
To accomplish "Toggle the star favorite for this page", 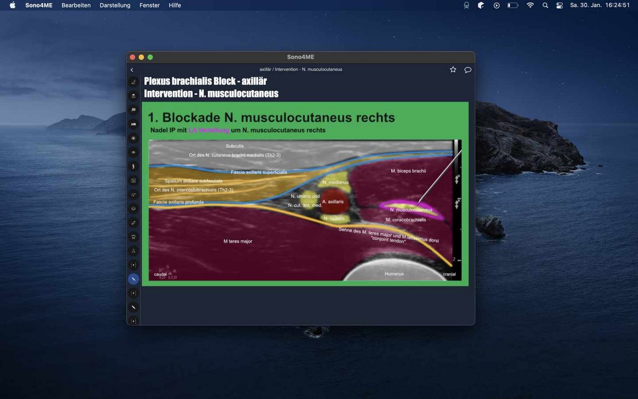I will click(x=453, y=70).
